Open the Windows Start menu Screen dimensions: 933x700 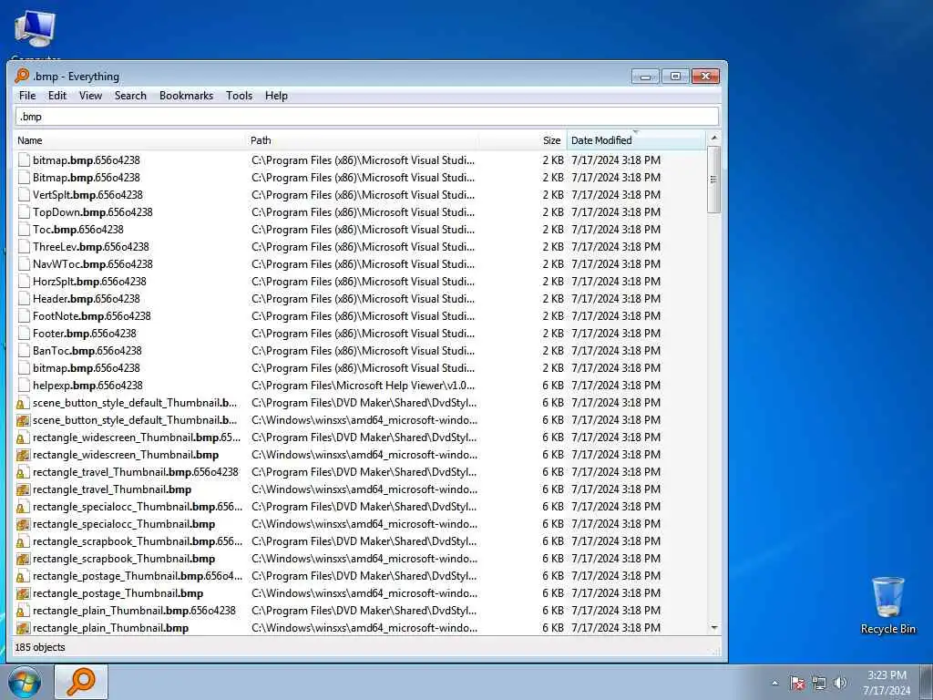coord(25,682)
